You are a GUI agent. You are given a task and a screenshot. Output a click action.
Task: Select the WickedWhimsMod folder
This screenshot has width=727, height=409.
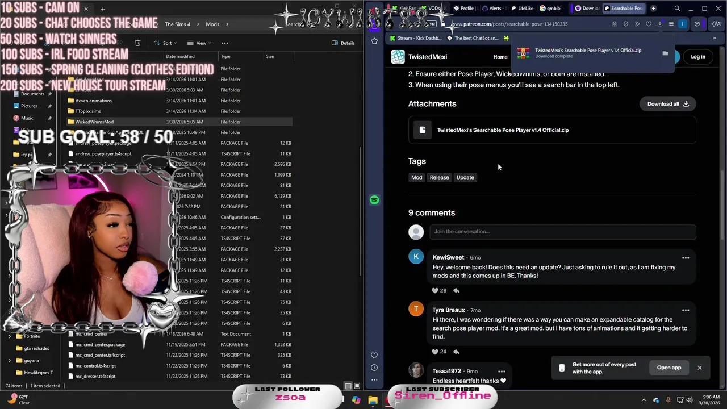click(179, 122)
